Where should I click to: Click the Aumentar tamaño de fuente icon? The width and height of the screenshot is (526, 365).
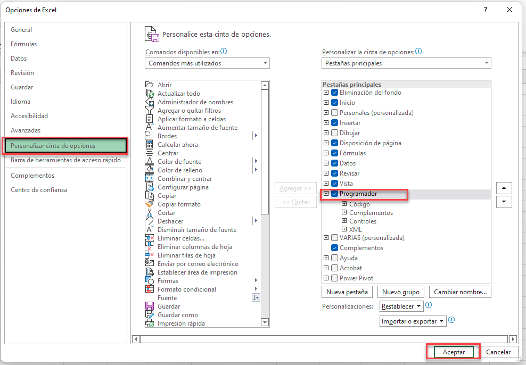pos(149,127)
